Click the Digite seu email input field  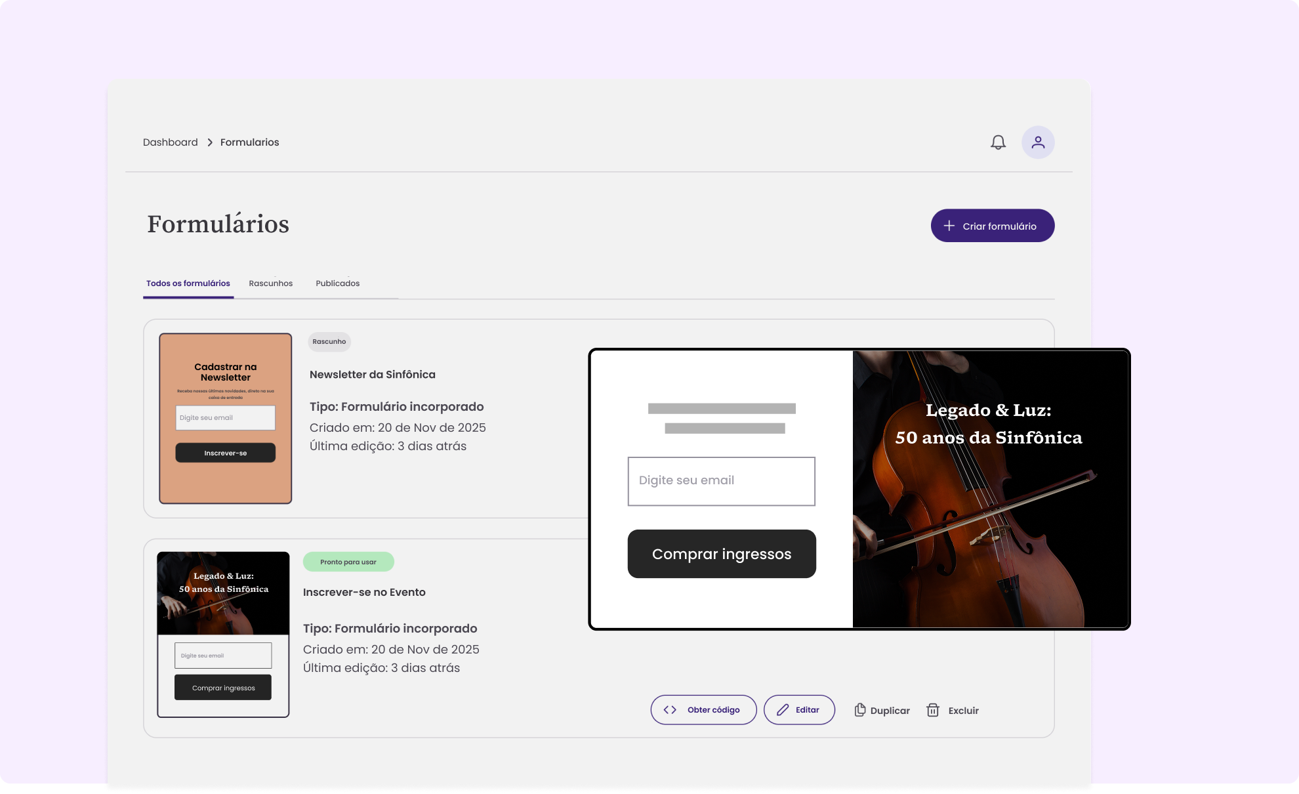(x=721, y=481)
